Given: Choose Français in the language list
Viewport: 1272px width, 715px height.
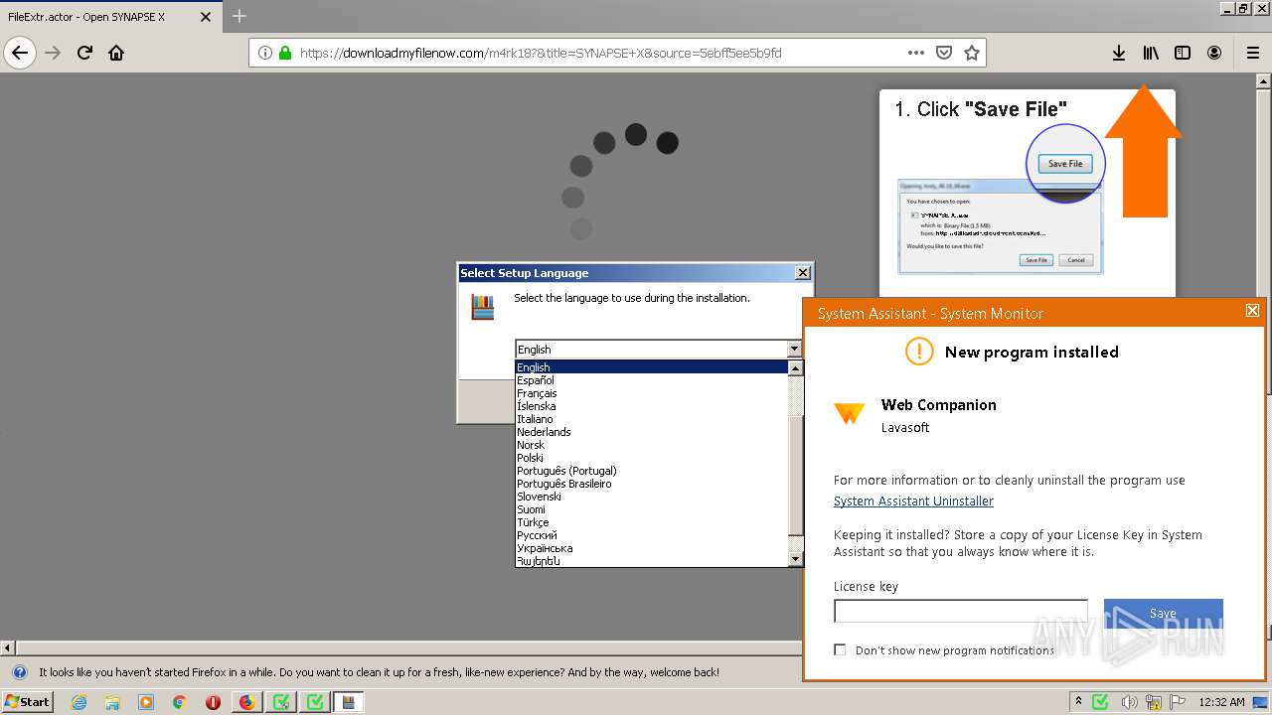Looking at the screenshot, I should point(651,393).
